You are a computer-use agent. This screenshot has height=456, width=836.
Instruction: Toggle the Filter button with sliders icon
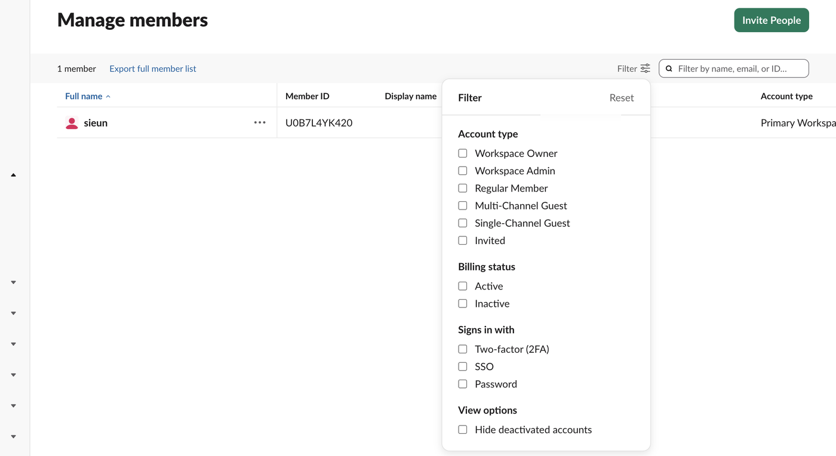click(x=634, y=69)
